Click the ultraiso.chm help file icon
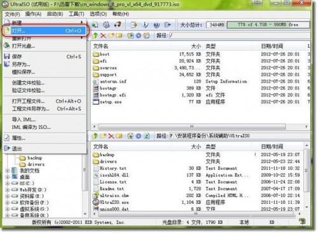Viewport: 318px width, 233px height. (96, 196)
